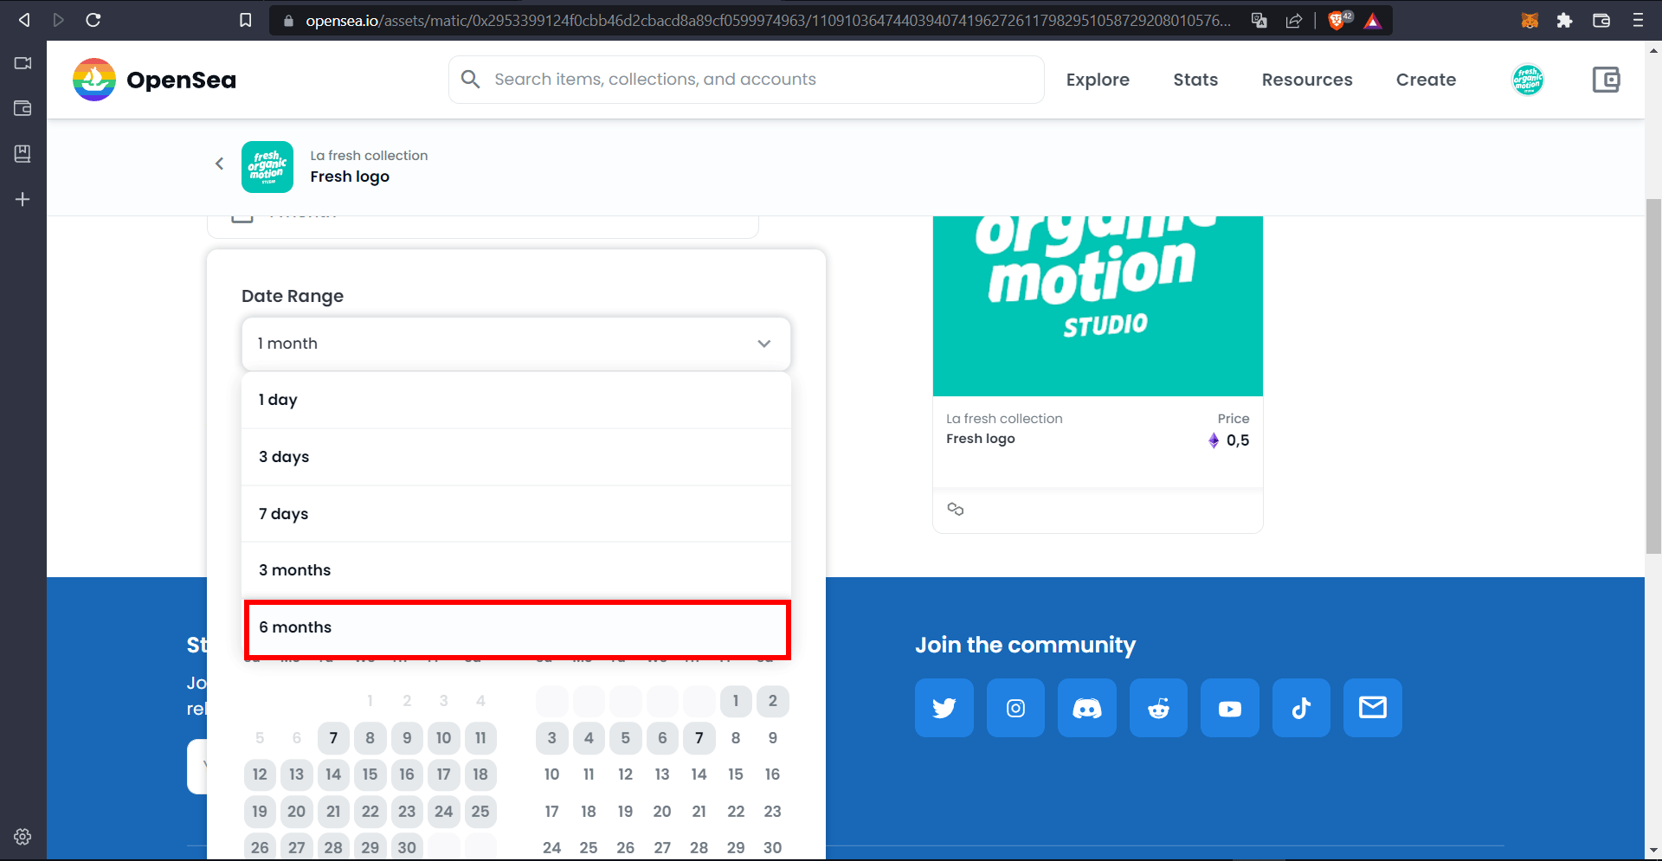The image size is (1662, 861).
Task: Select the 1 day option
Action: pos(516,400)
